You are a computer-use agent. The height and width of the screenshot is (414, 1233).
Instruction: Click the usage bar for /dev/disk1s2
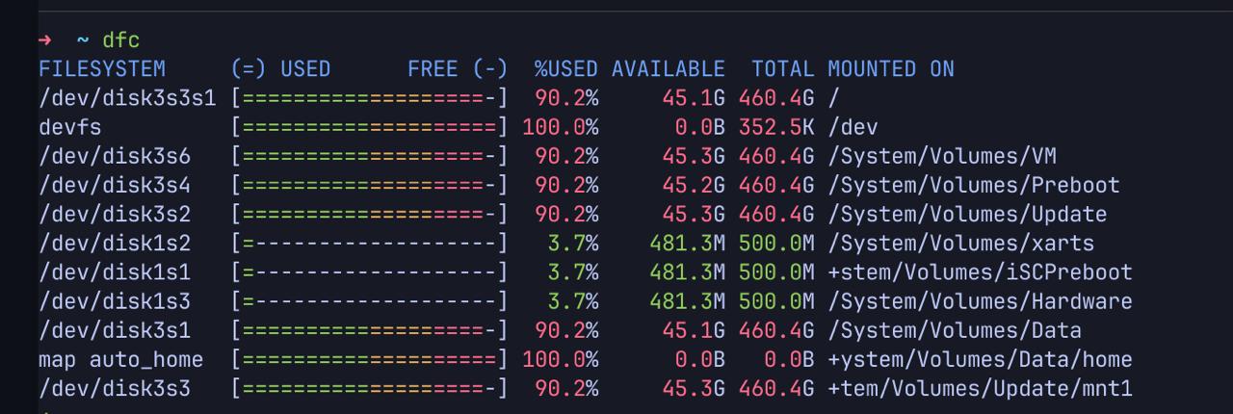click(369, 244)
